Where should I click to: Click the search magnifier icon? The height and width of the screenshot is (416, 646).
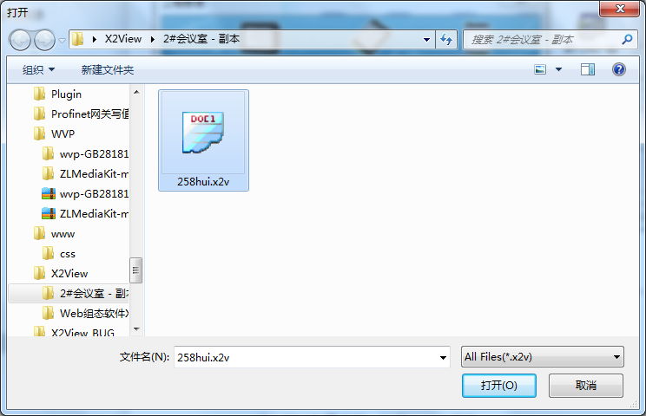(627, 40)
